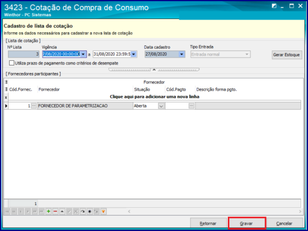Add new row with green plus
Screen dimensions: 308x231
click(48, 211)
